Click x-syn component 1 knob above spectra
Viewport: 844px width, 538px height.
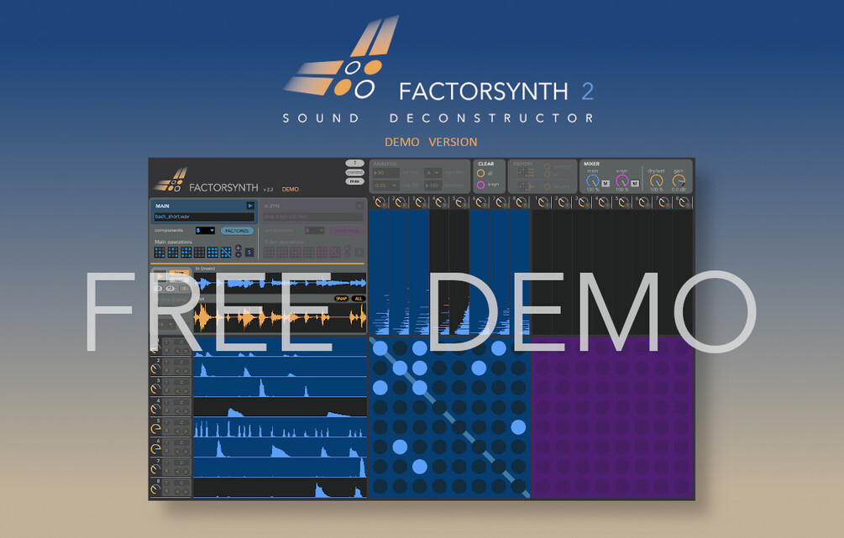click(543, 203)
